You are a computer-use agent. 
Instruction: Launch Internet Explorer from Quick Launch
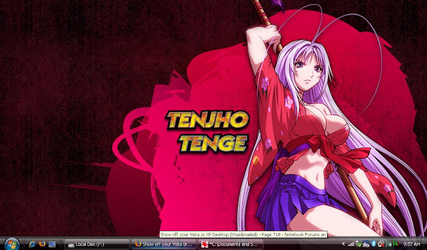(x=32, y=244)
